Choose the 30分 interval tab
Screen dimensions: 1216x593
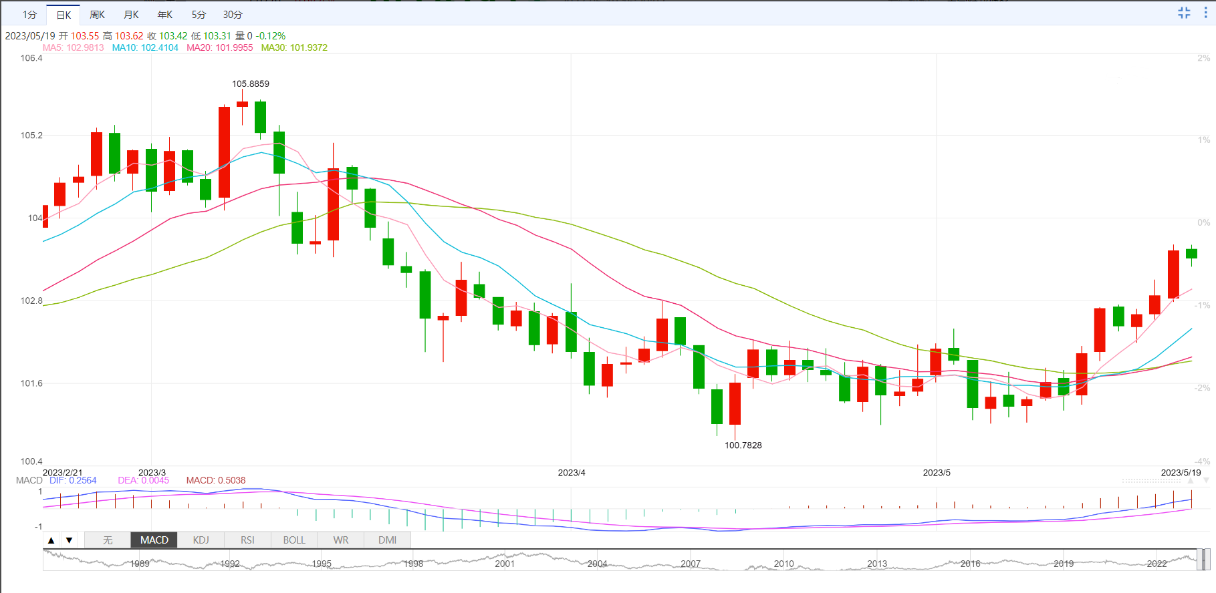(233, 15)
